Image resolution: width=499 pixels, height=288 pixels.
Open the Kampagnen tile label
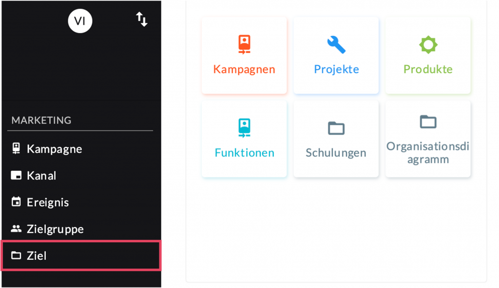click(244, 69)
